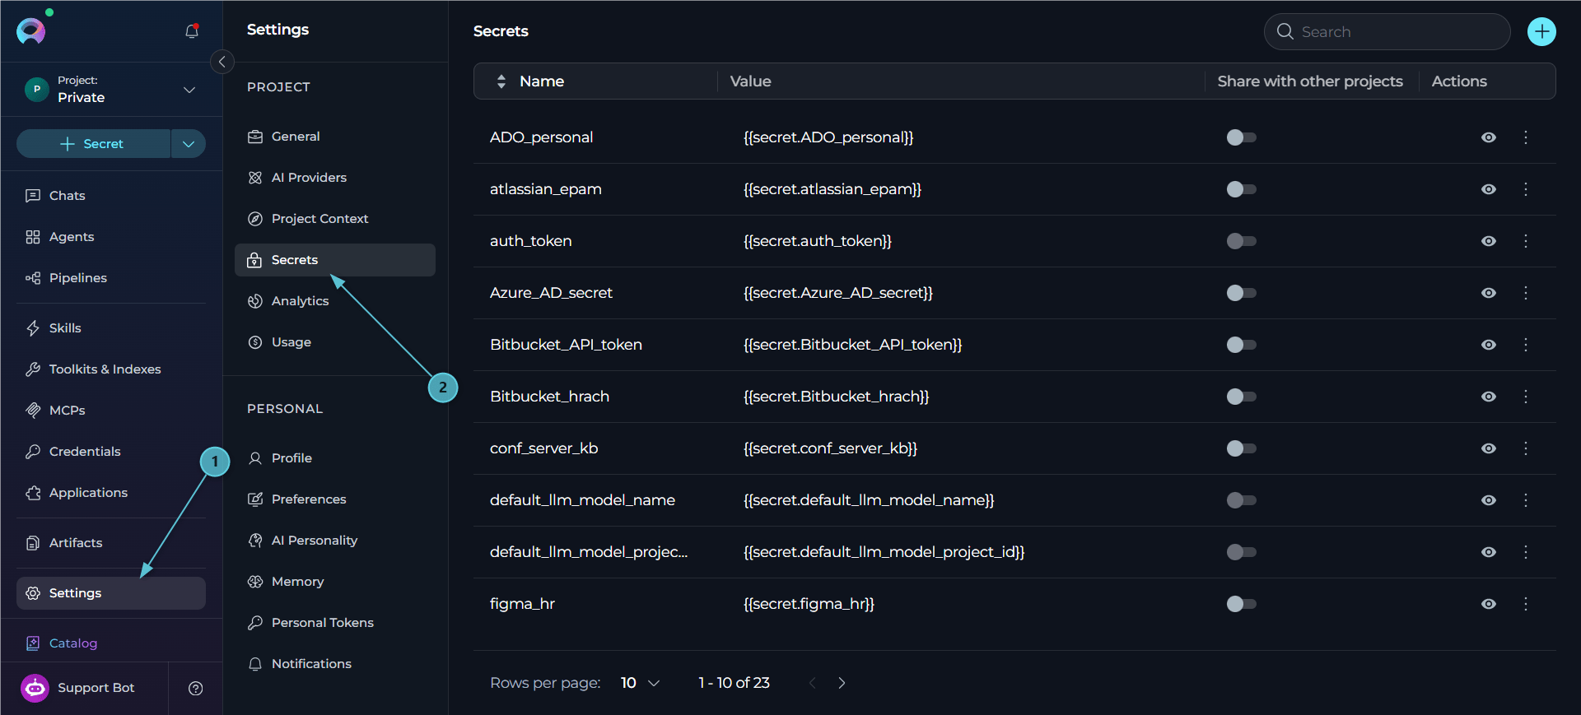Open Project Context settings

335,219
